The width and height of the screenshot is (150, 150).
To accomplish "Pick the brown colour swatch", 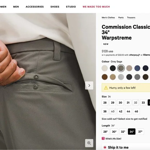I will pyautogui.click(x=105, y=77).
